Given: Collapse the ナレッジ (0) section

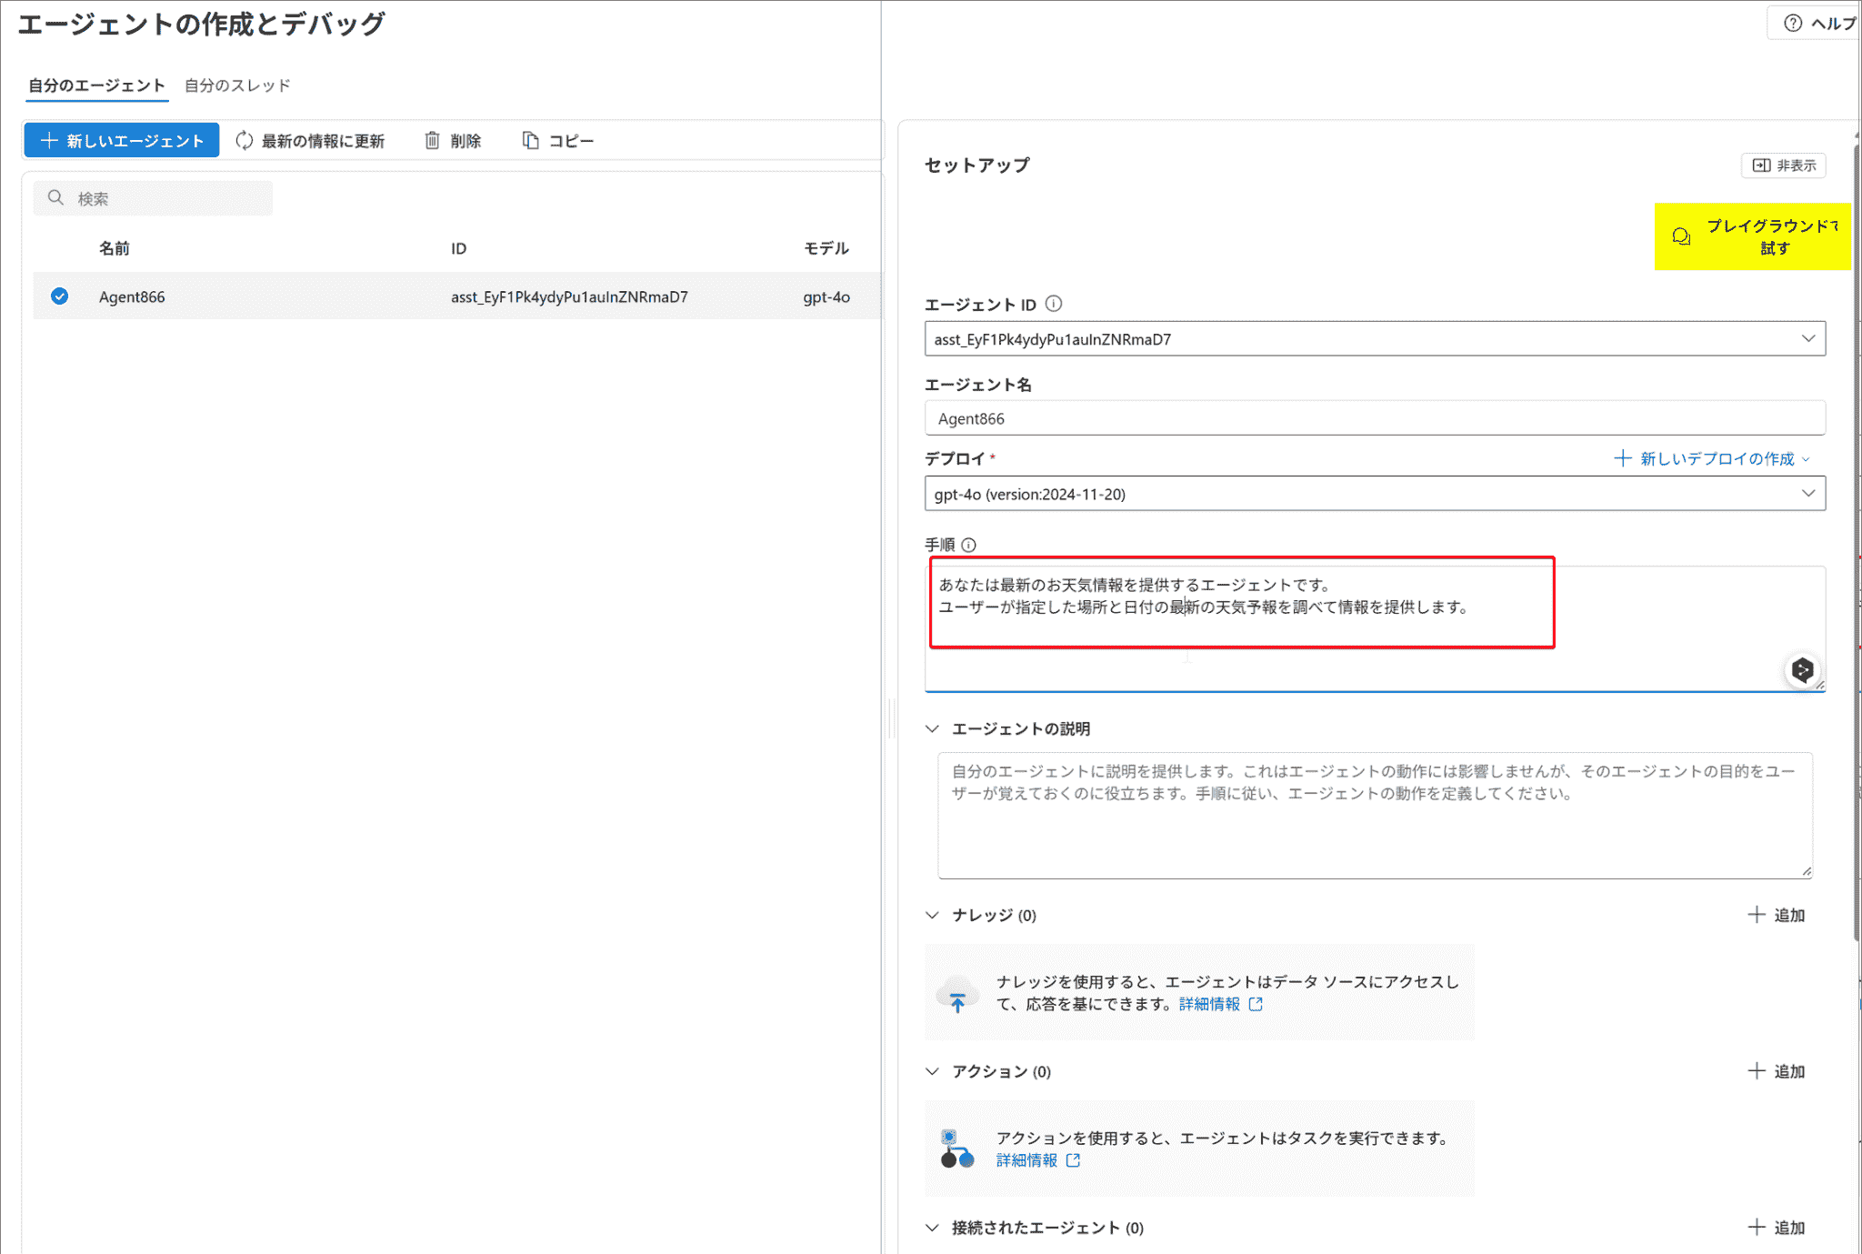Looking at the screenshot, I should 932,915.
